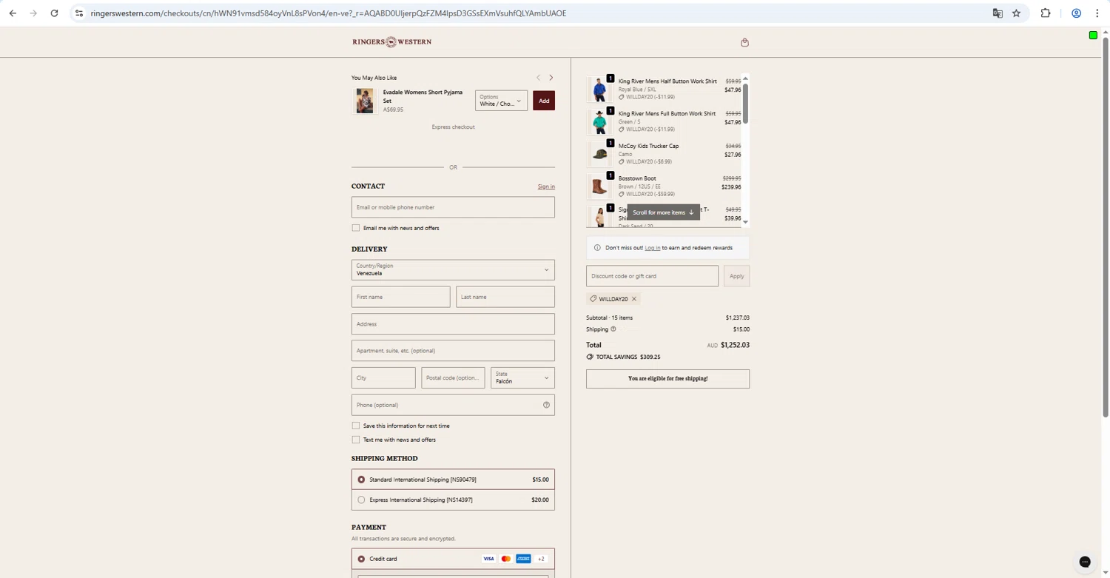
Task: Click the Royal Blue Half Button shirt thumbnail
Action: click(599, 89)
